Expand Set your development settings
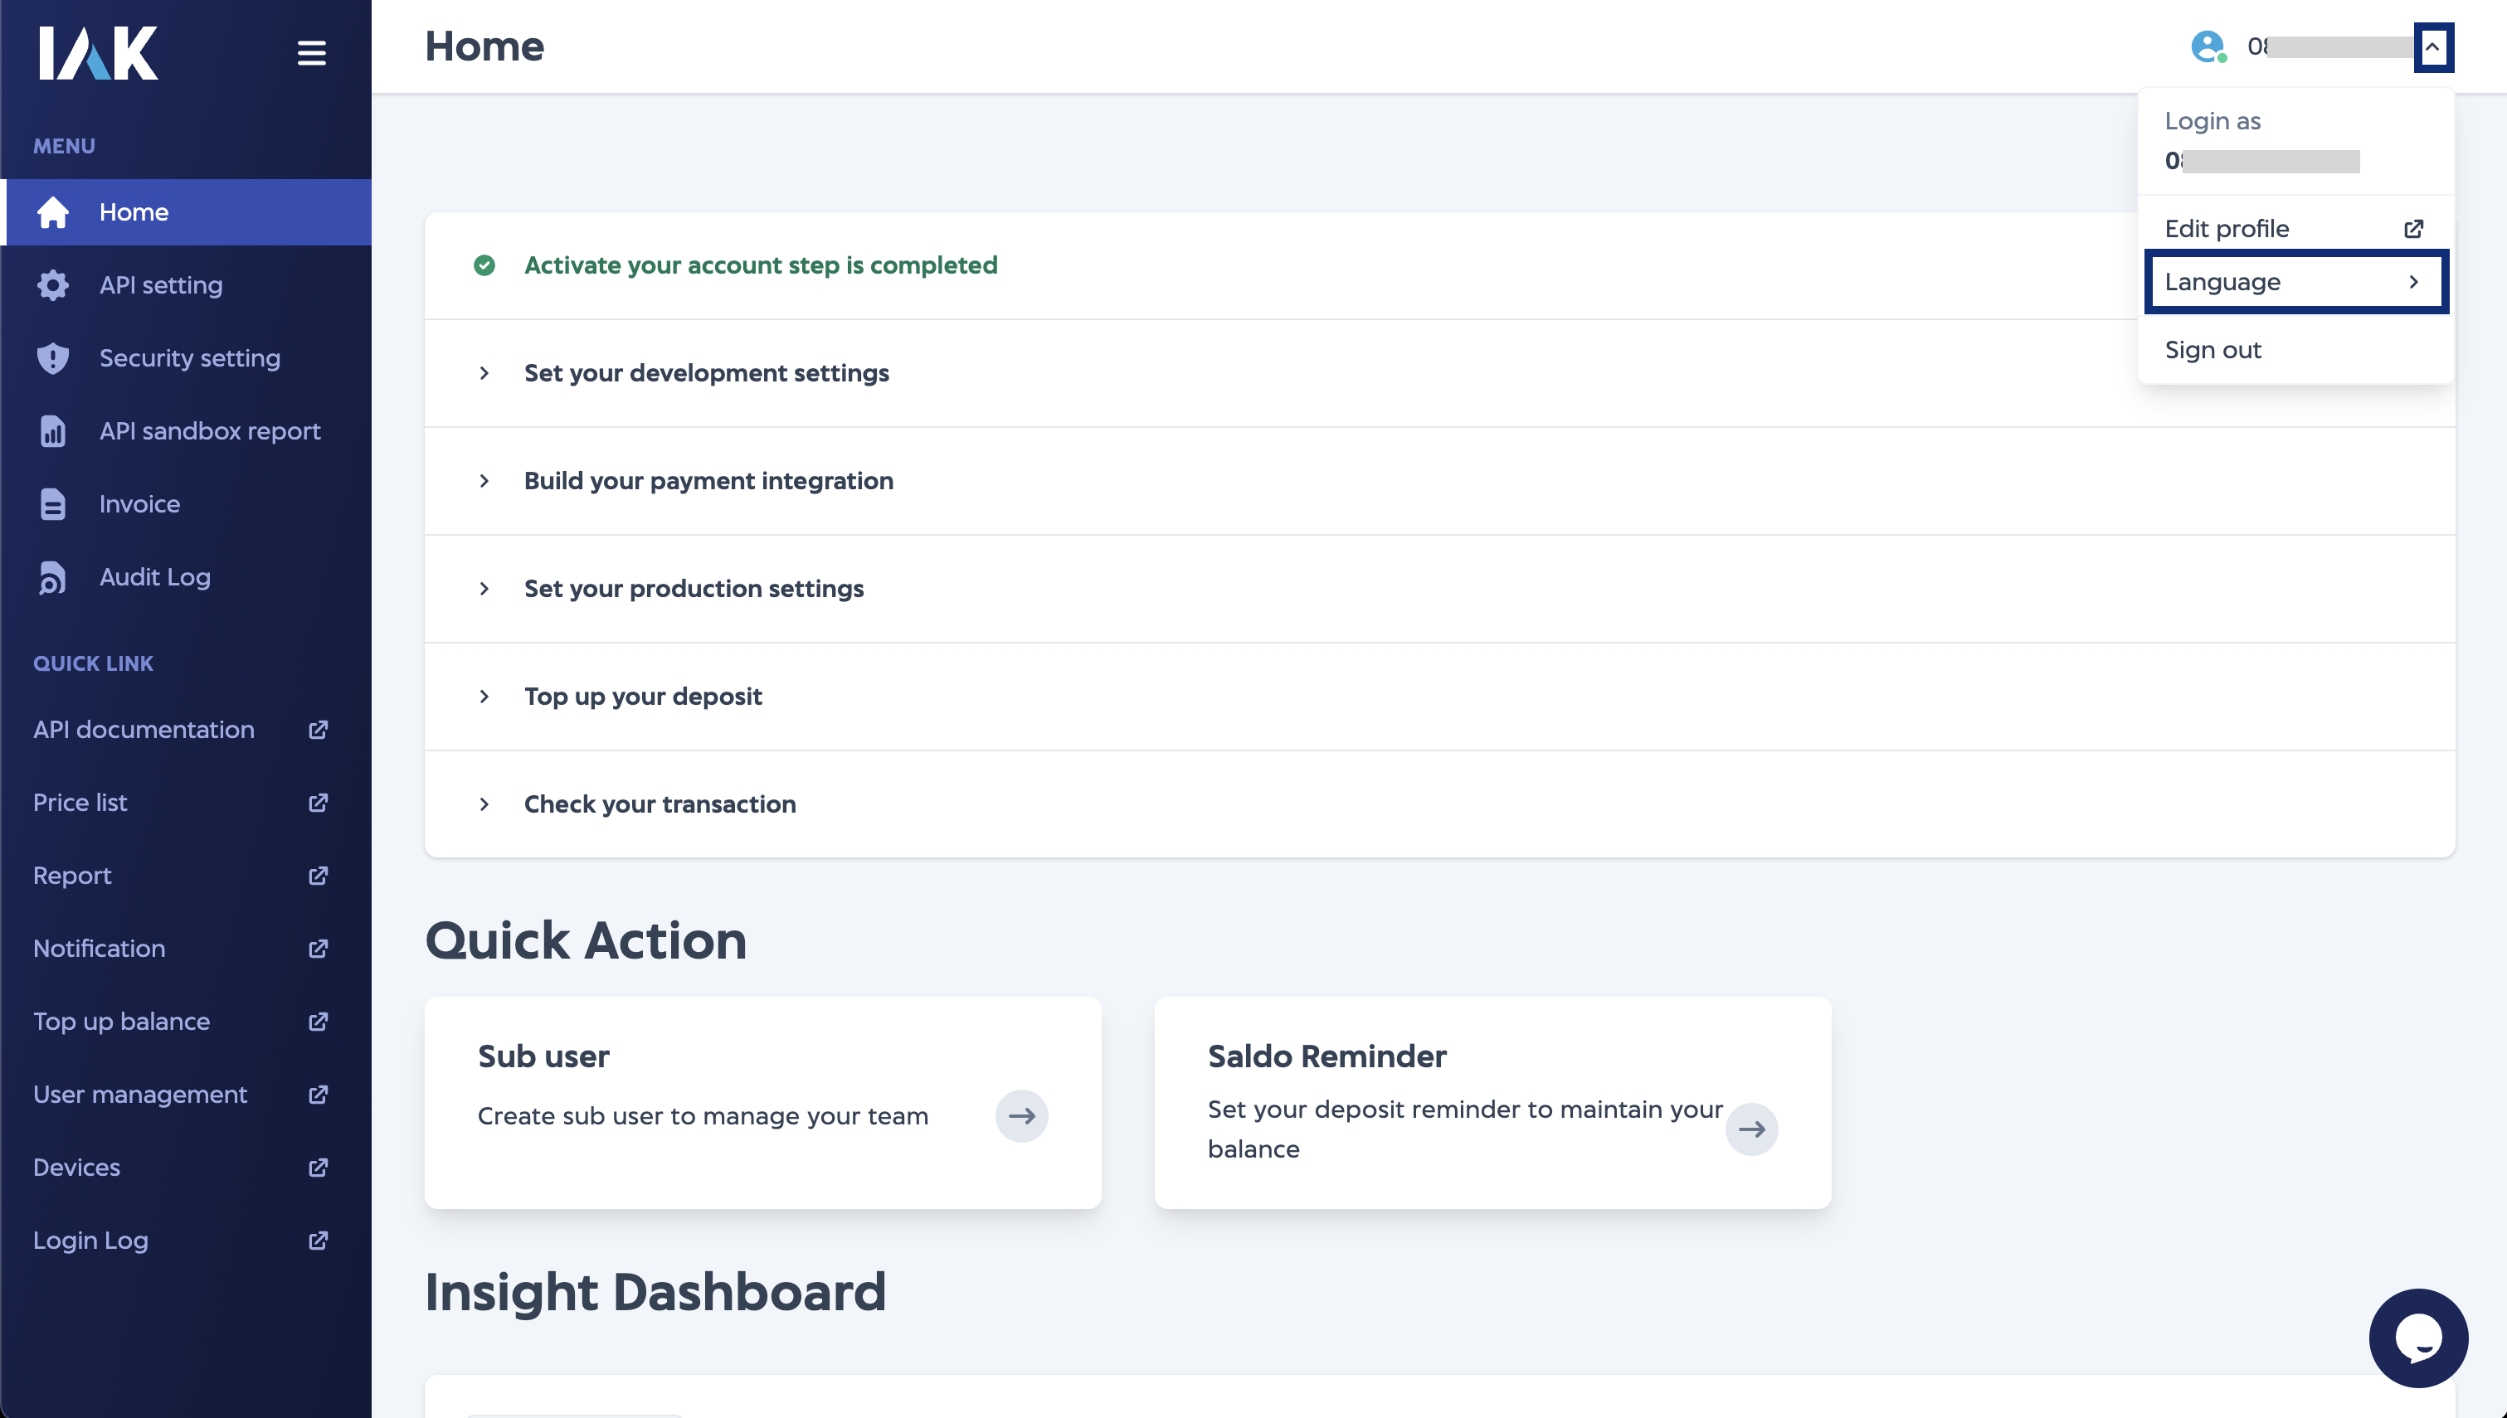Viewport: 2507px width, 1418px height. pos(706,373)
